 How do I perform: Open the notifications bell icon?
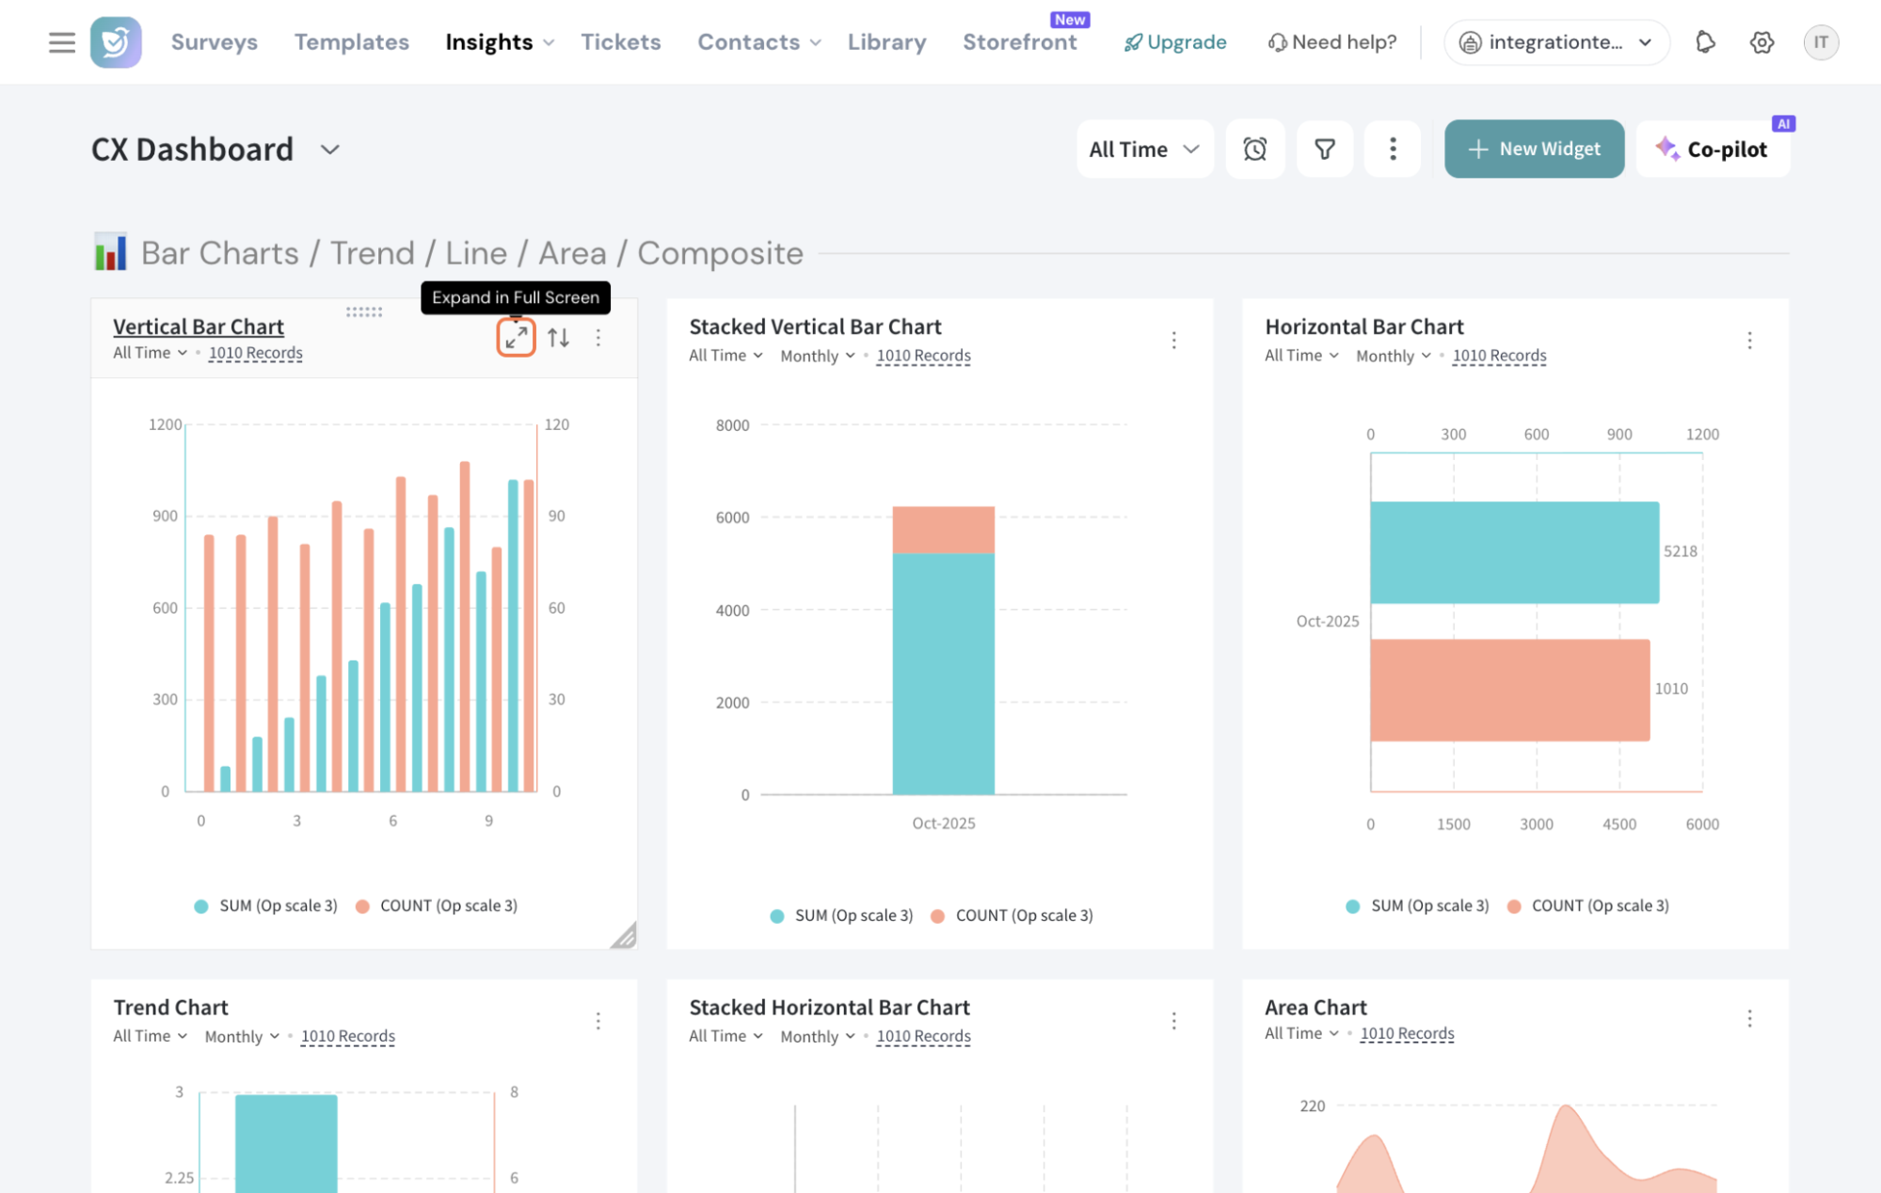(x=1705, y=42)
